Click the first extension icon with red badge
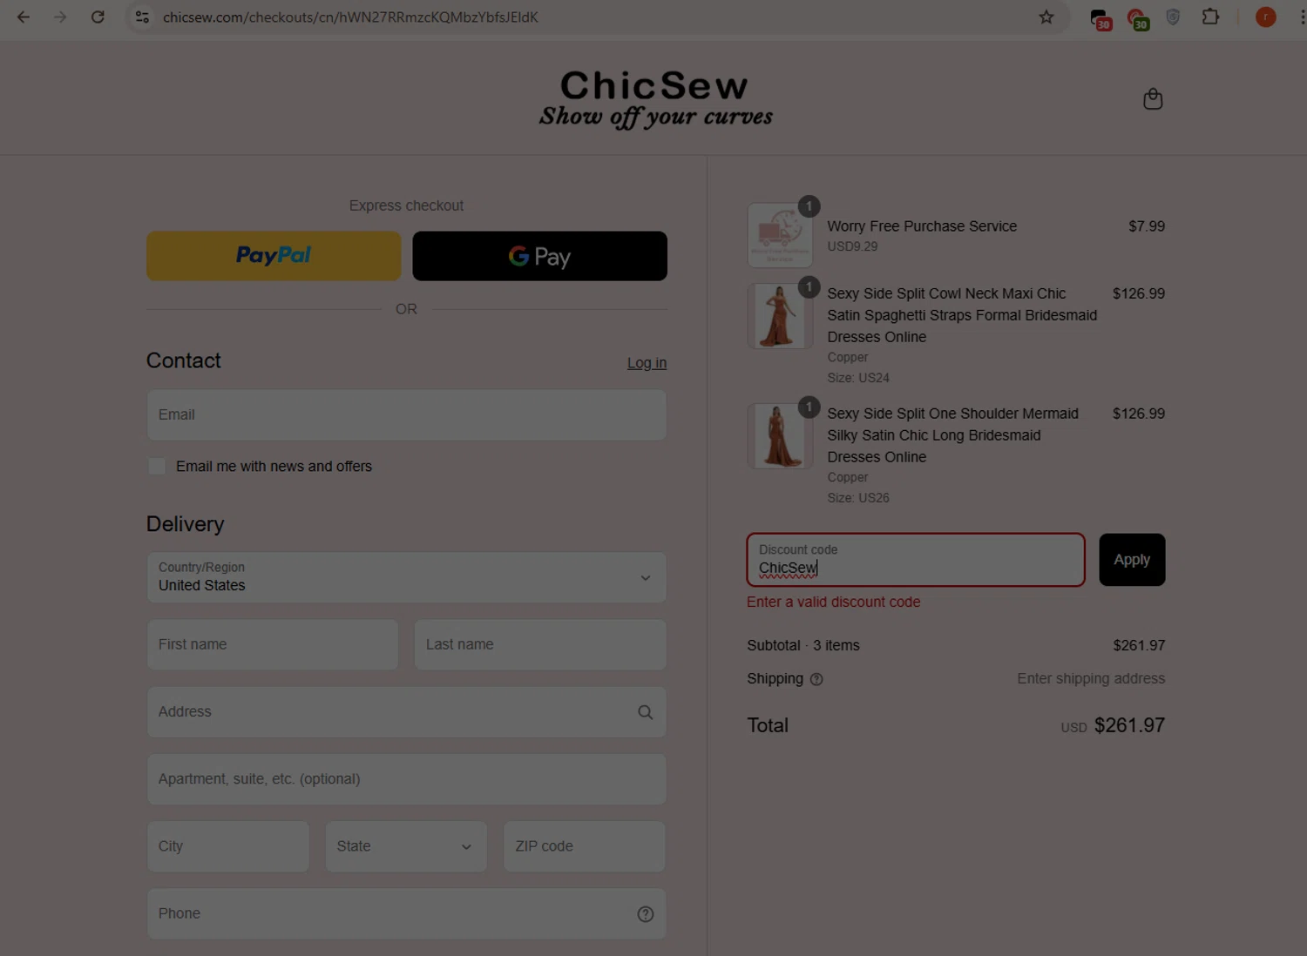The image size is (1307, 956). (x=1100, y=18)
